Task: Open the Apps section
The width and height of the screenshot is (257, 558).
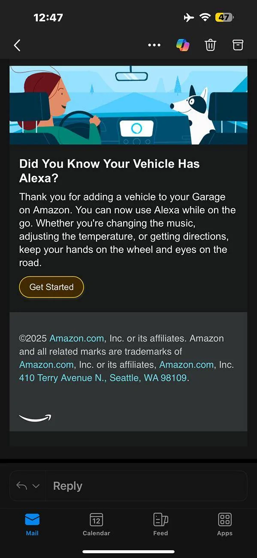Action: (224, 524)
